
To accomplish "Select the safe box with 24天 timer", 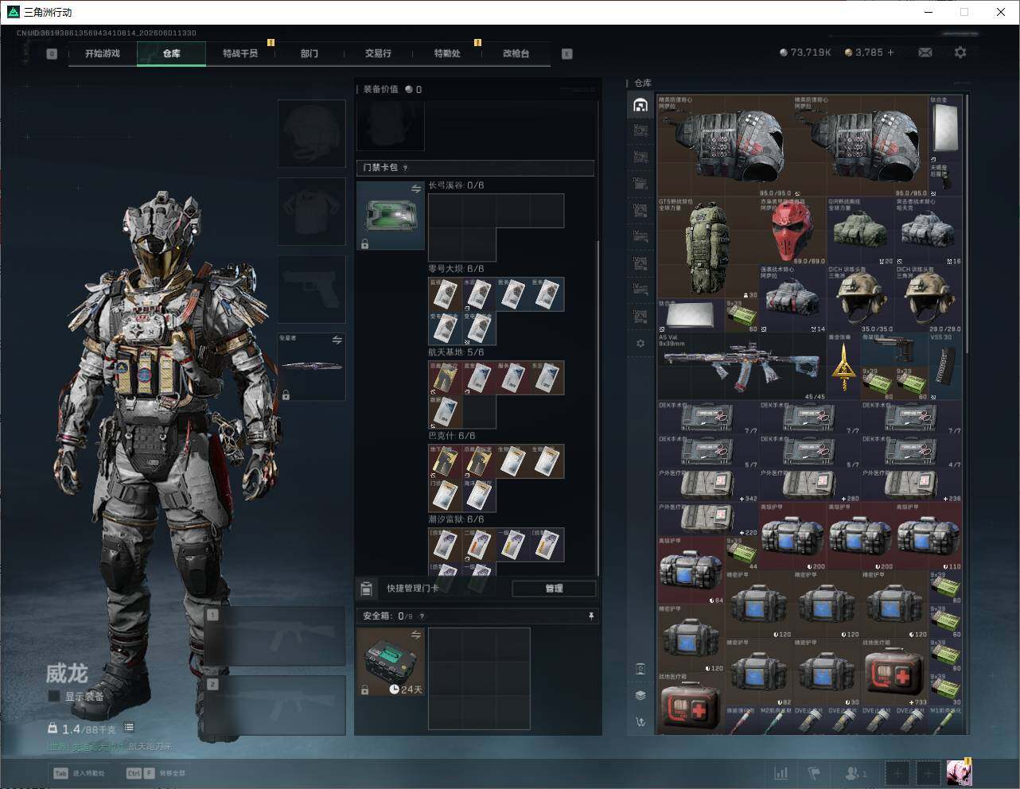I will coord(391,662).
